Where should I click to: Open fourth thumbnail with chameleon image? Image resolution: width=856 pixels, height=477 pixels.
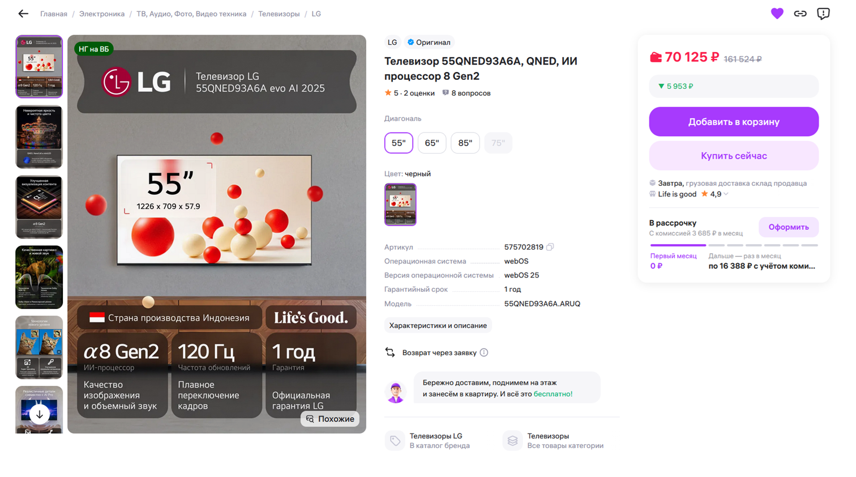click(x=39, y=277)
